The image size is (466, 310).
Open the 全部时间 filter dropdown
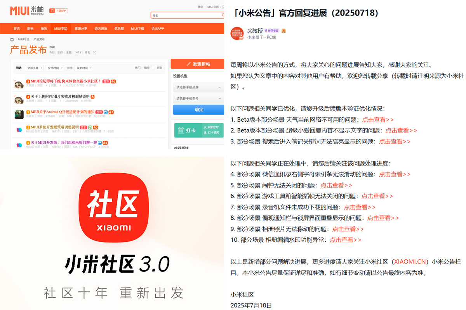tap(54, 68)
